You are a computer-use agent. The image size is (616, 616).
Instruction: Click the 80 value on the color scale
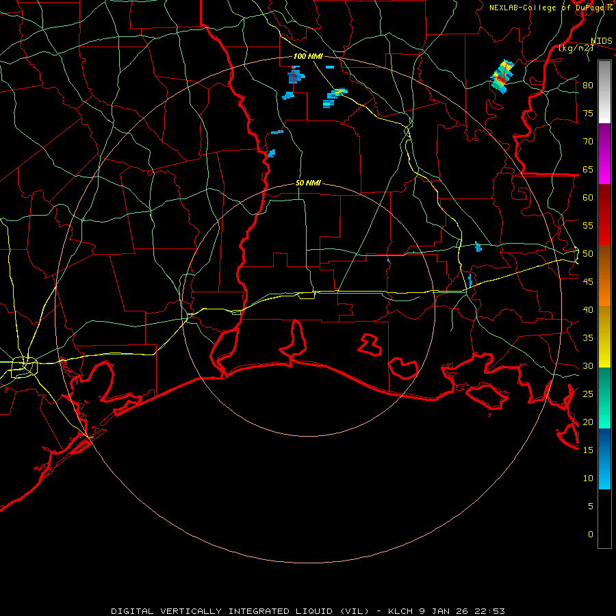pos(588,86)
